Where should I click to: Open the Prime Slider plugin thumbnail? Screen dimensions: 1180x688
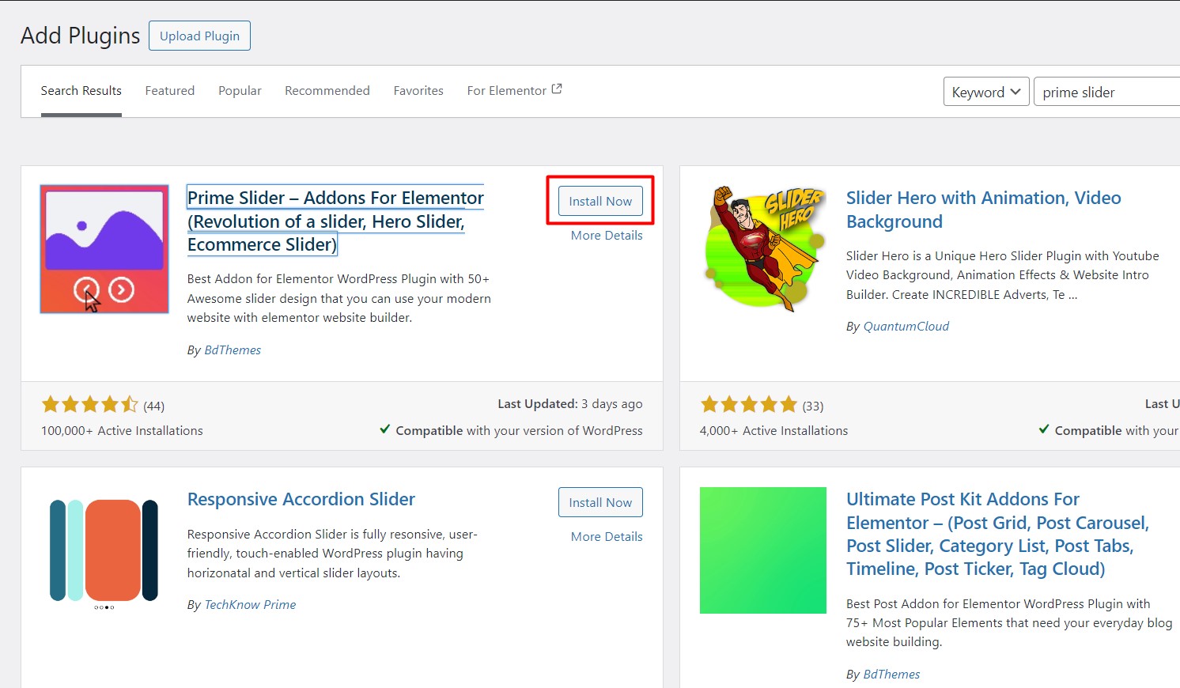[x=104, y=249]
